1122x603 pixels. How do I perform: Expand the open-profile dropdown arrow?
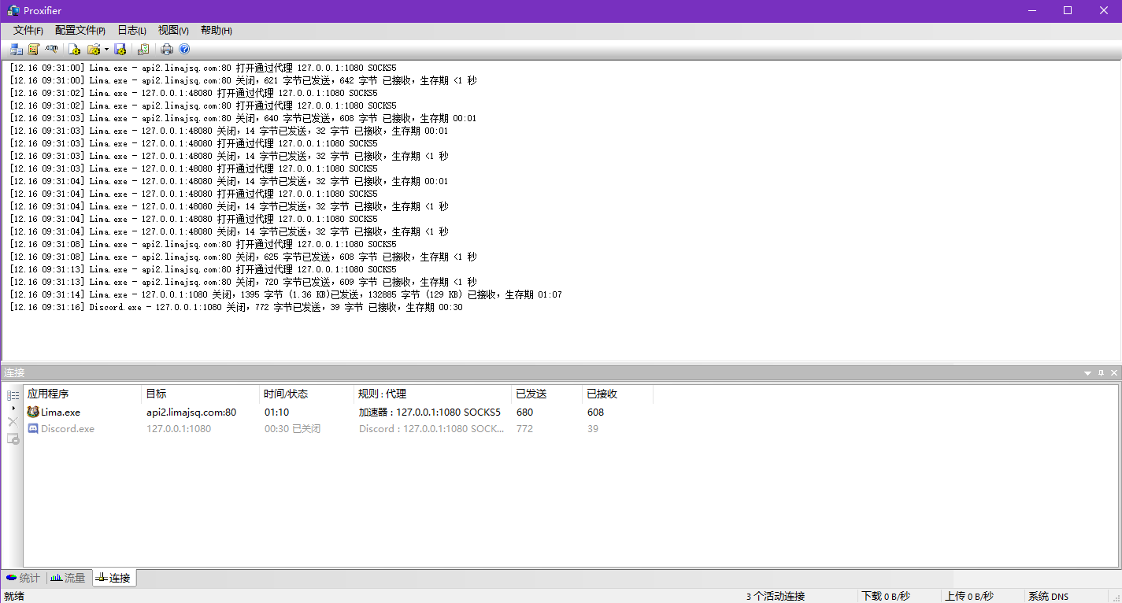pyautogui.click(x=106, y=49)
